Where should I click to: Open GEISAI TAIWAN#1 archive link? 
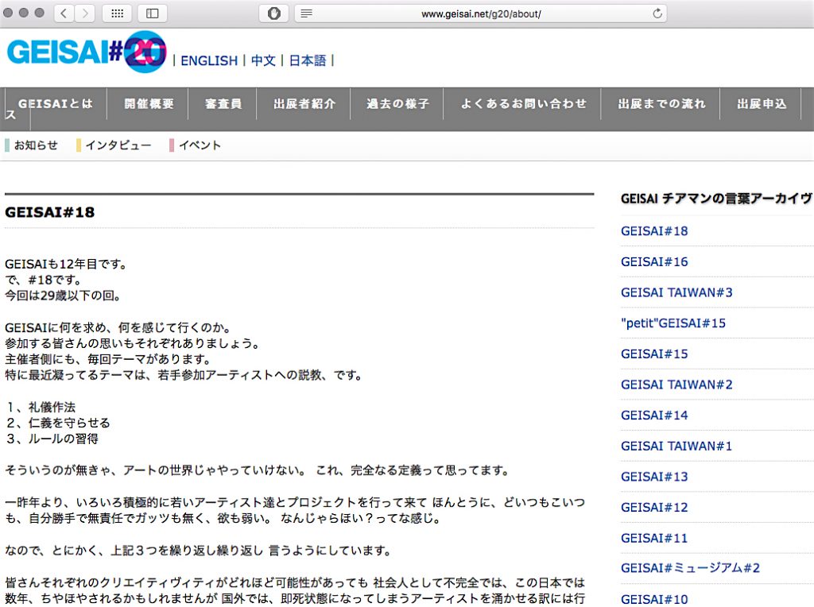pos(676,446)
